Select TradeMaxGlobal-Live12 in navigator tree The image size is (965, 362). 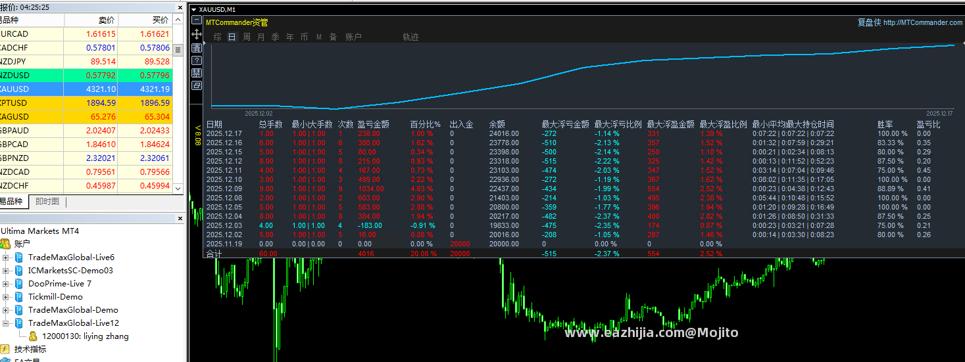[x=74, y=323]
